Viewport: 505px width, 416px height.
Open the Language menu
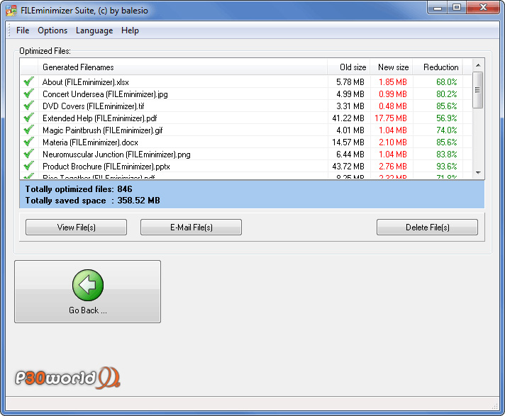pos(94,30)
